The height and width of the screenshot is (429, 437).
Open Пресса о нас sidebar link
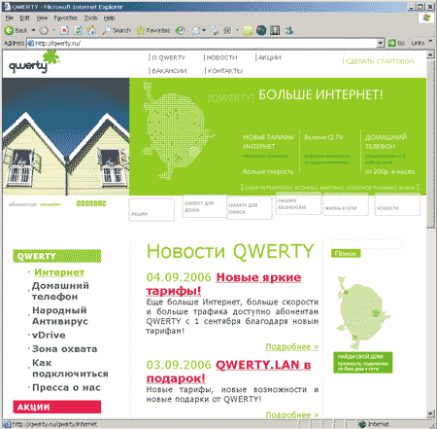point(66,387)
